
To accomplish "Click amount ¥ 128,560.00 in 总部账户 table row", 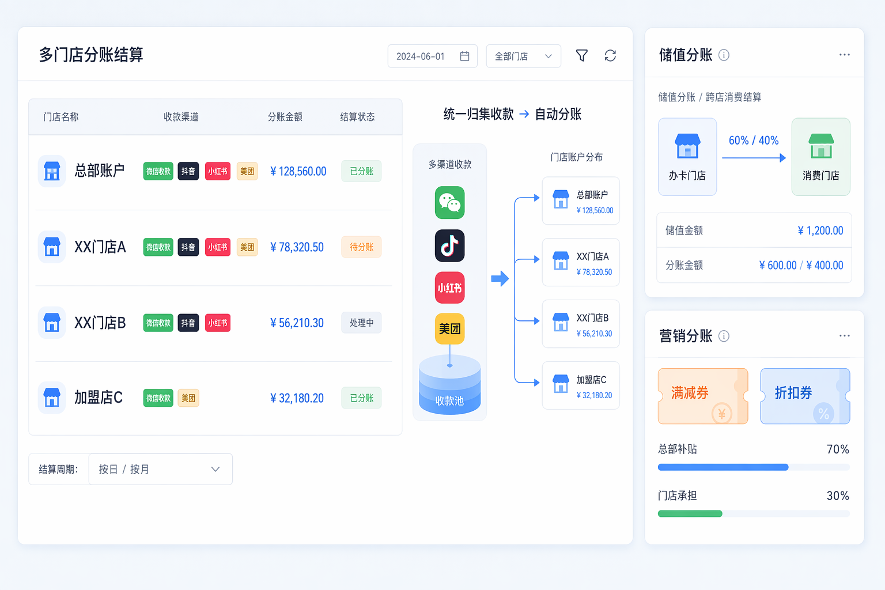I will (298, 171).
